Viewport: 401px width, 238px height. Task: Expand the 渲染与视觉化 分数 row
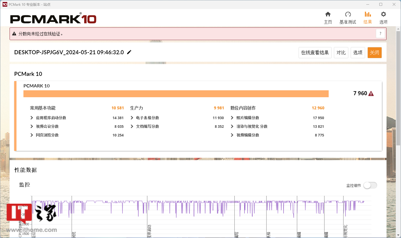point(232,126)
